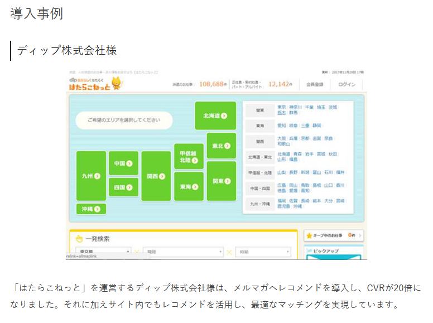Viewport: 433px width, 323px height.
Task: Expand the 時給 dropdown in search
Action: 263,252
